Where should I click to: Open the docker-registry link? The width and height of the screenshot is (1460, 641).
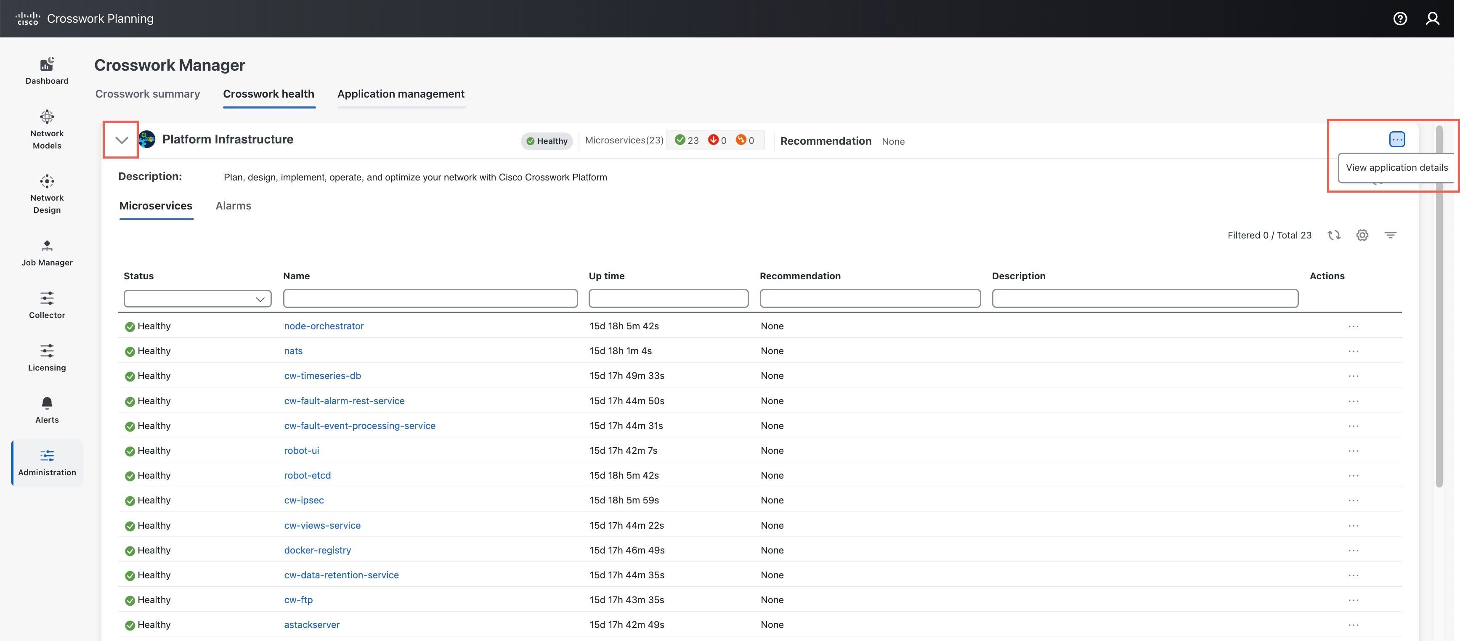pos(317,551)
